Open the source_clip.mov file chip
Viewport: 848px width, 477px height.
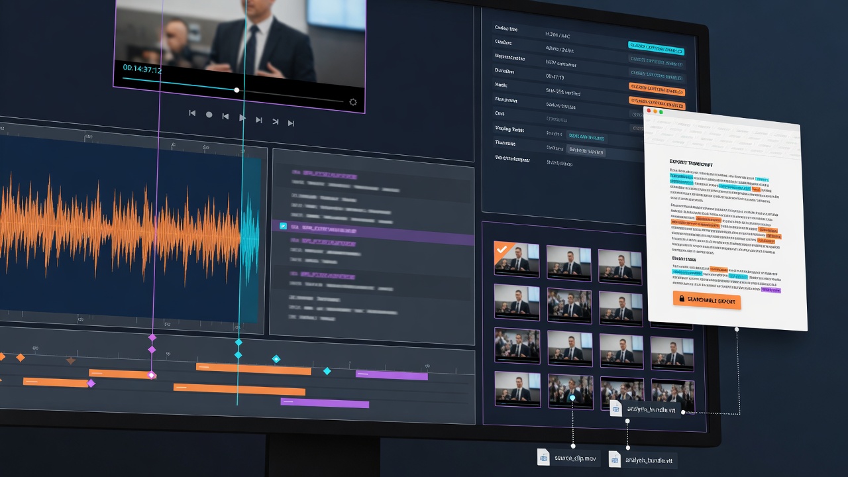point(568,458)
